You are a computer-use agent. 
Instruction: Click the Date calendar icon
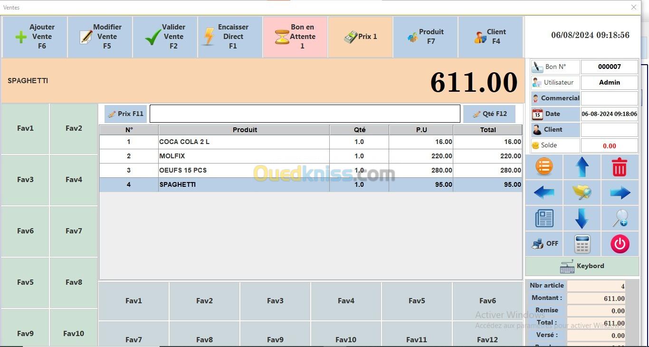(x=537, y=114)
